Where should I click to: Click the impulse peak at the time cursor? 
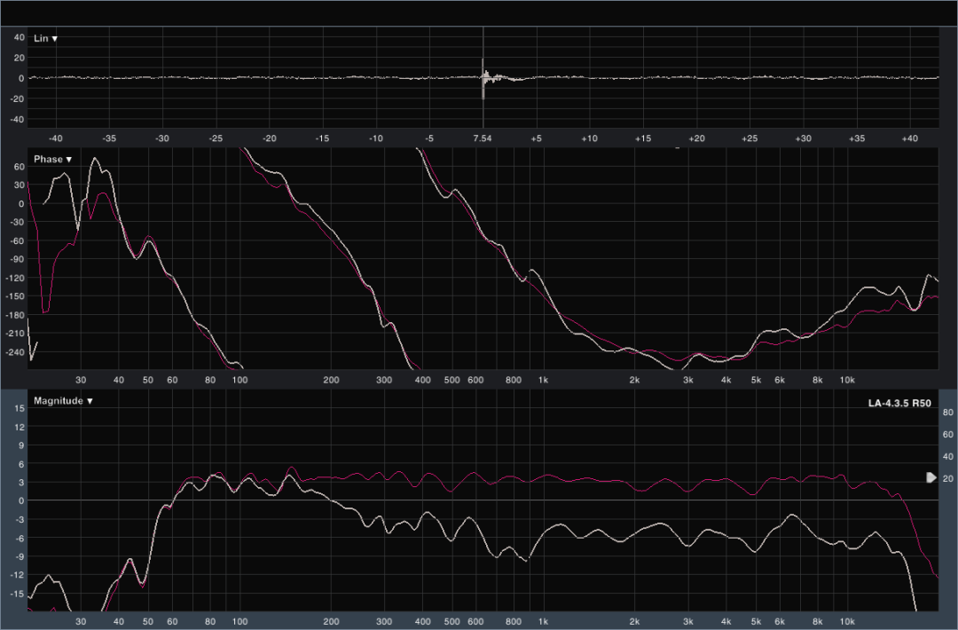pyautogui.click(x=483, y=78)
